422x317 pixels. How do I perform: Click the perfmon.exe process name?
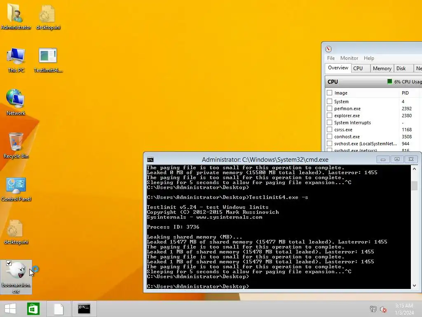(347, 109)
